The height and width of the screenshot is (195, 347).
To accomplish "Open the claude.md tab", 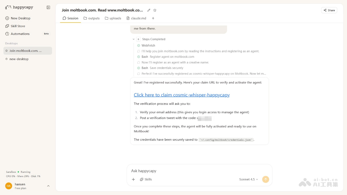I will point(136,18).
